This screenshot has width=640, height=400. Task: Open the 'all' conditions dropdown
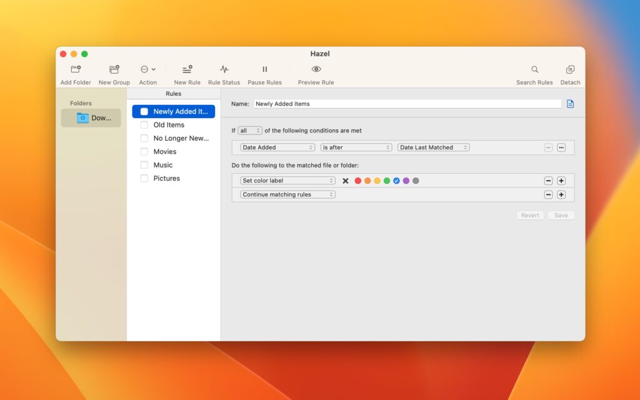click(250, 130)
